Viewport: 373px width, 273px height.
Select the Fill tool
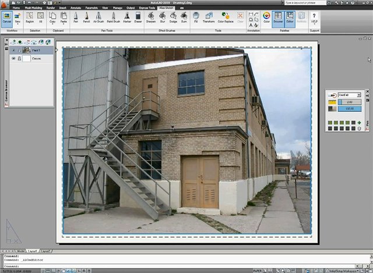(x=196, y=17)
